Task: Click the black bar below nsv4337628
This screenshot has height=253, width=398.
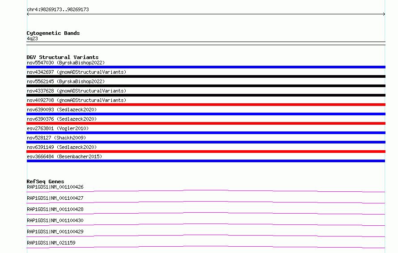Action: click(206, 95)
